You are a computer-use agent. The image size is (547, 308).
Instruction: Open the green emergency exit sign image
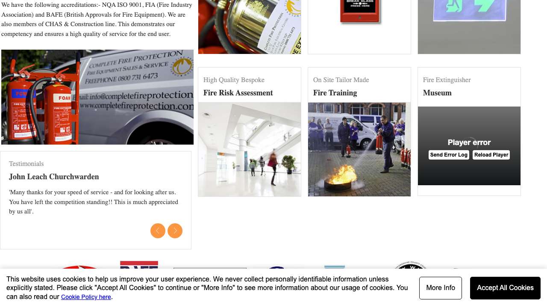469,27
